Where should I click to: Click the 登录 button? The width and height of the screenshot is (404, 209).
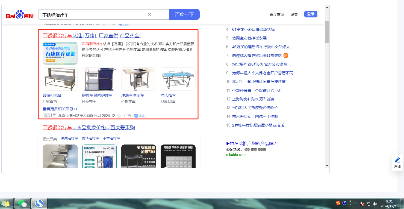click(x=311, y=14)
